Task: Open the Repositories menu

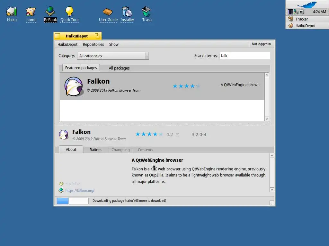Action: tap(93, 44)
